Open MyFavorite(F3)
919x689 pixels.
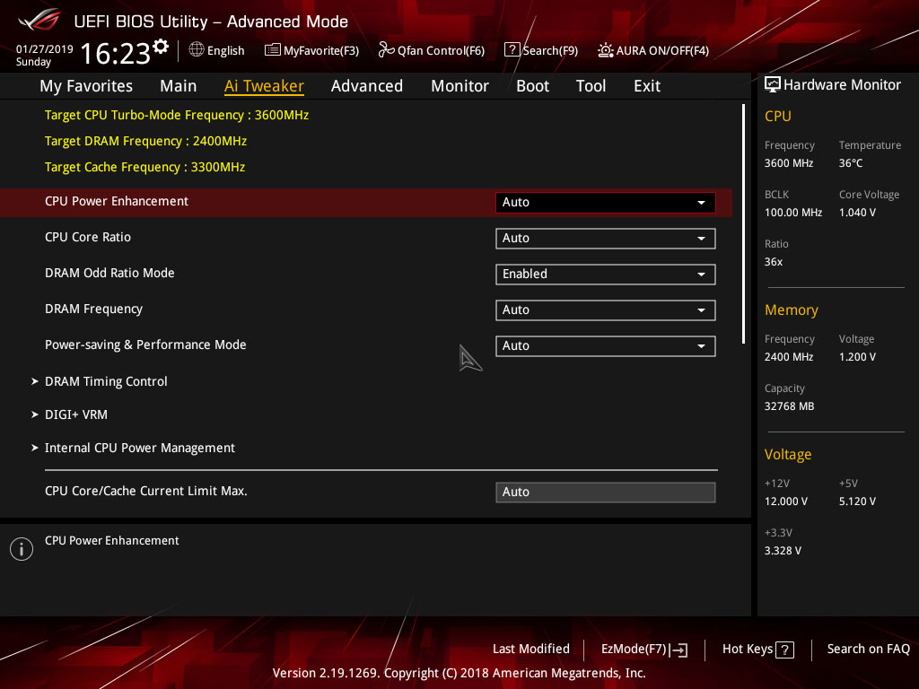(x=311, y=50)
